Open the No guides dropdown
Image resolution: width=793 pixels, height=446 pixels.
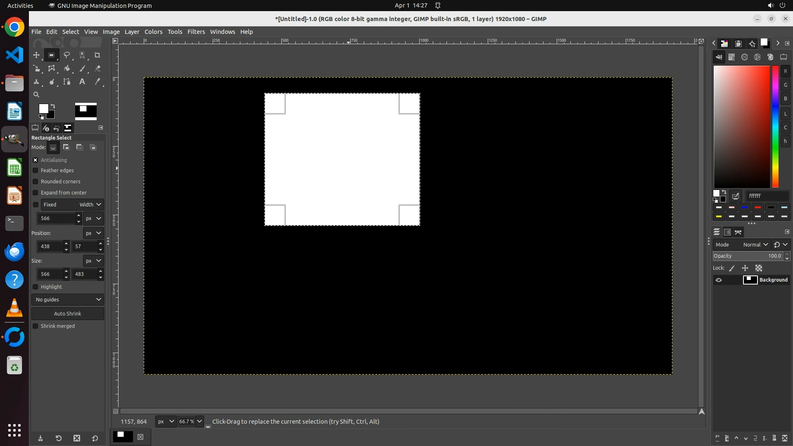pos(68,300)
